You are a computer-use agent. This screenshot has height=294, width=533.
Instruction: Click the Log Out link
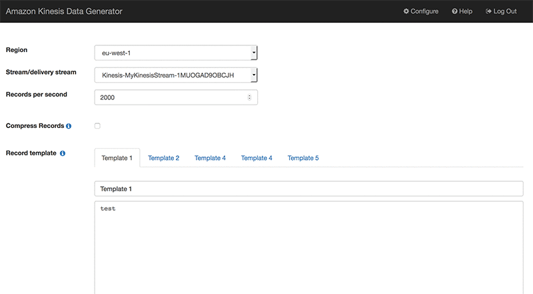coord(501,11)
